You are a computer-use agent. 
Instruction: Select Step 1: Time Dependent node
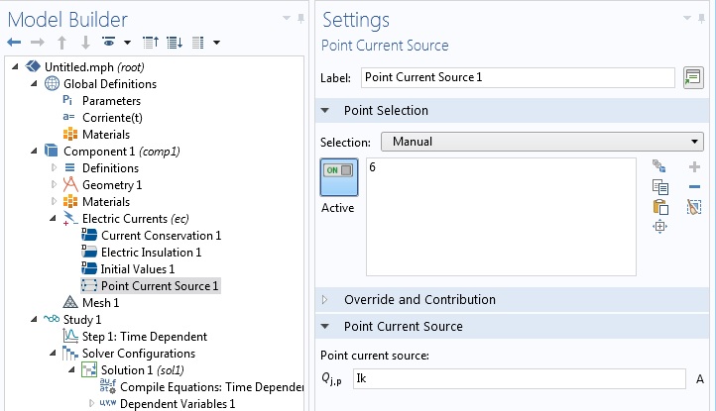[144, 337]
